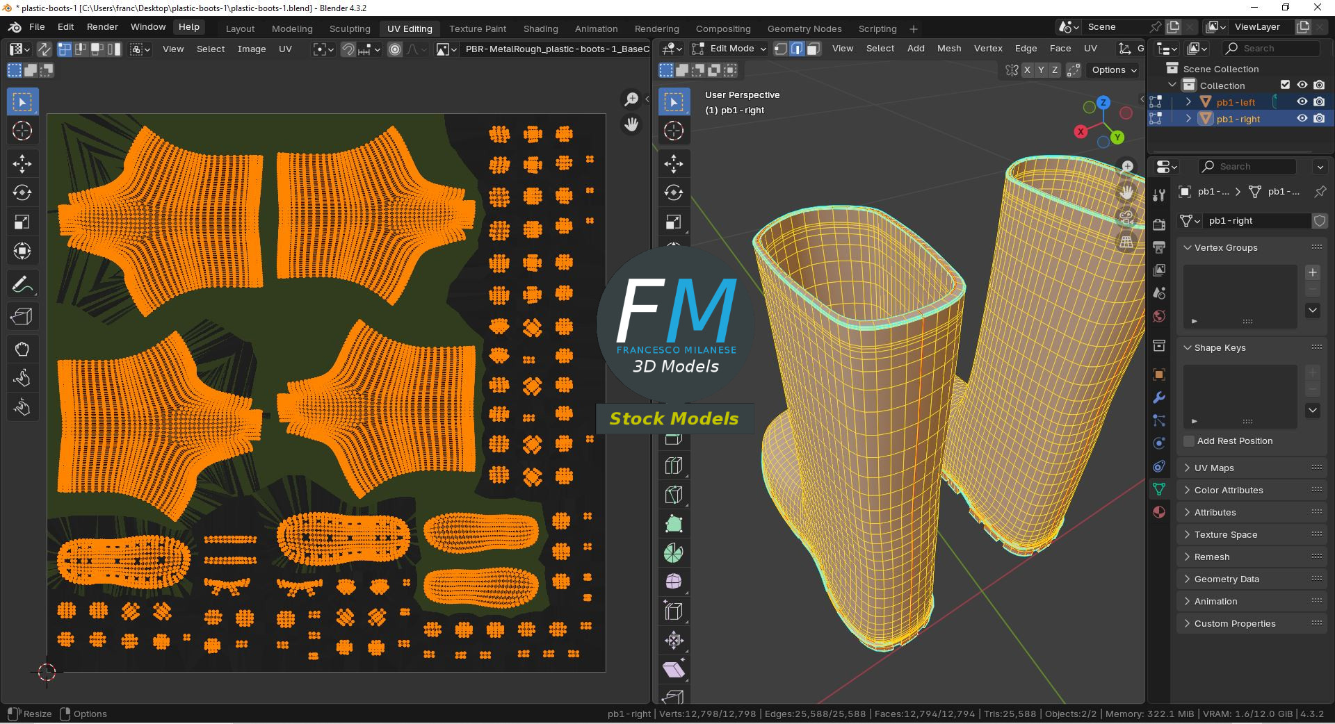
Task: Select the Annotate tool in UV editor
Action: point(22,285)
